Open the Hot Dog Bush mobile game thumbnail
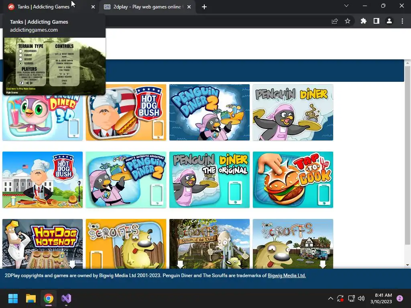The width and height of the screenshot is (411, 308). tap(126, 112)
